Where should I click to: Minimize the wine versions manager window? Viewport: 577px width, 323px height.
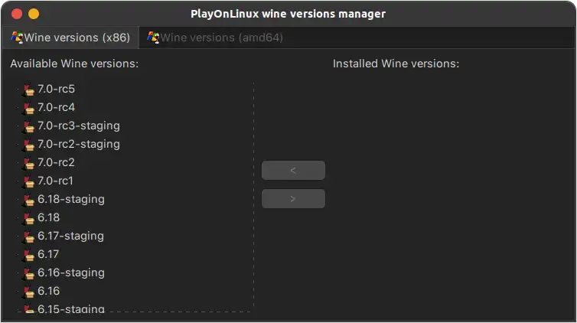34,14
